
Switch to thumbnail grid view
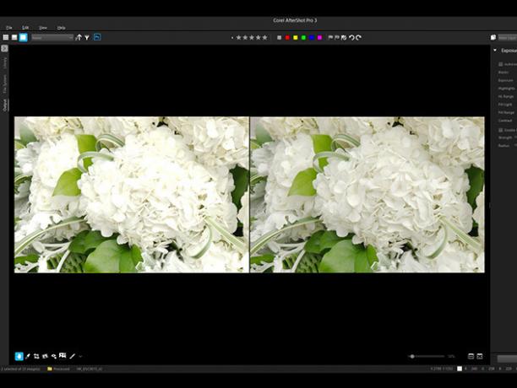pos(6,37)
